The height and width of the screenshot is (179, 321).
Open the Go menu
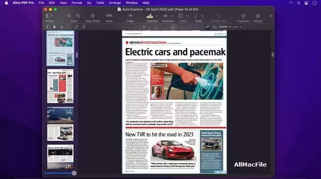(89, 3)
